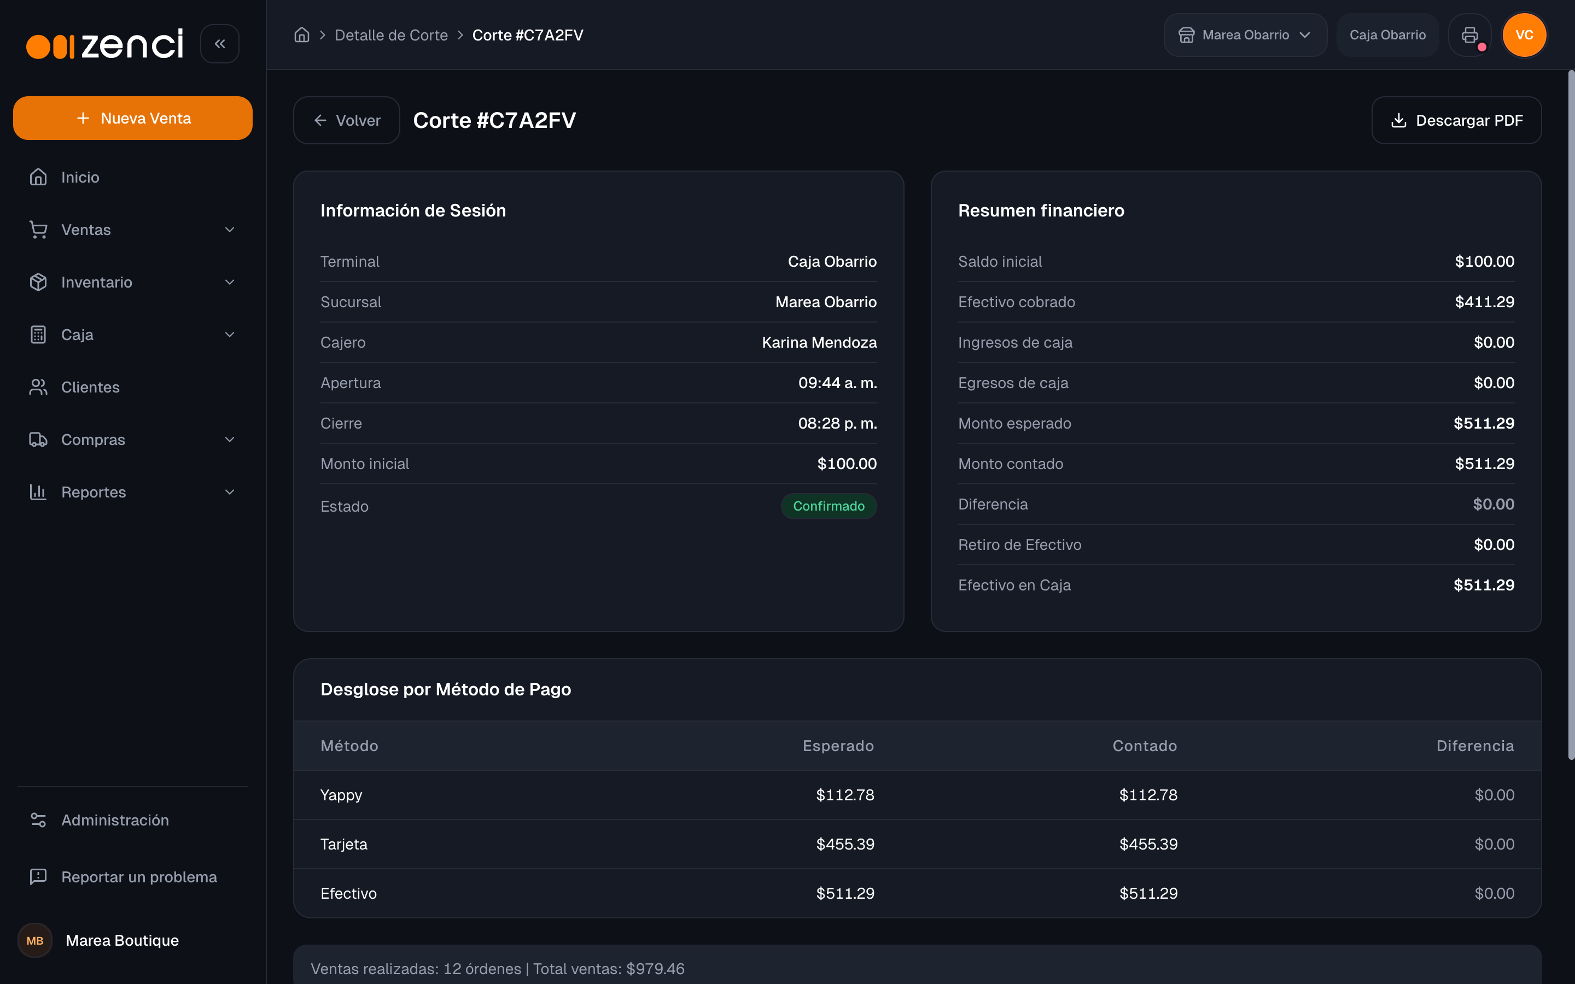
Task: Open the printer status icon
Action: click(1469, 35)
